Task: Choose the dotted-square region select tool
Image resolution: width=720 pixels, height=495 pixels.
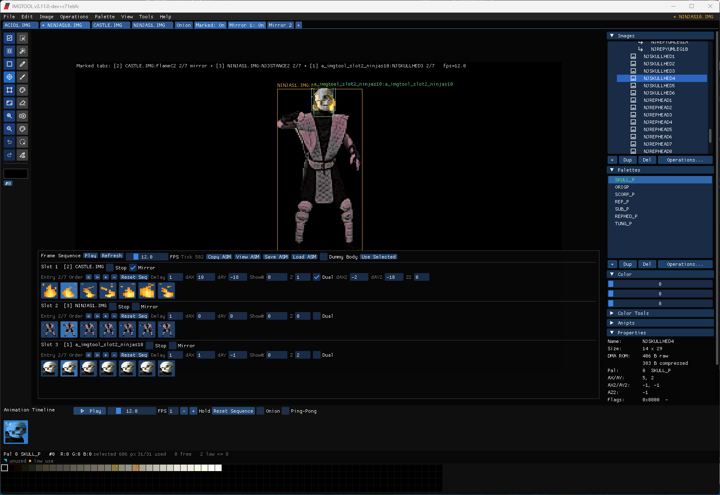Action: click(x=9, y=51)
